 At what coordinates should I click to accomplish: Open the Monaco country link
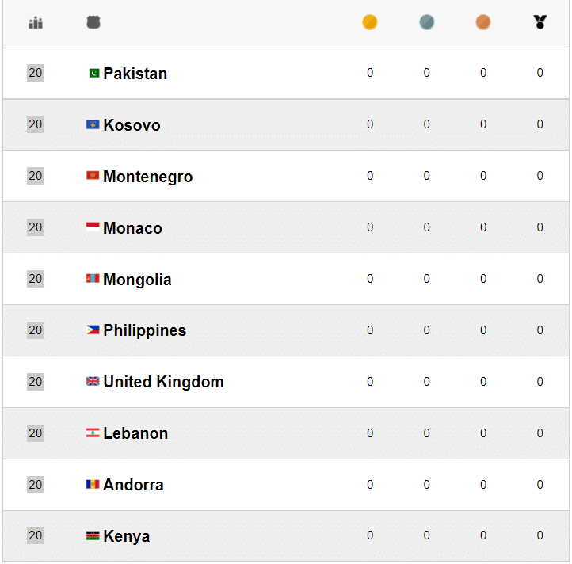(x=132, y=228)
